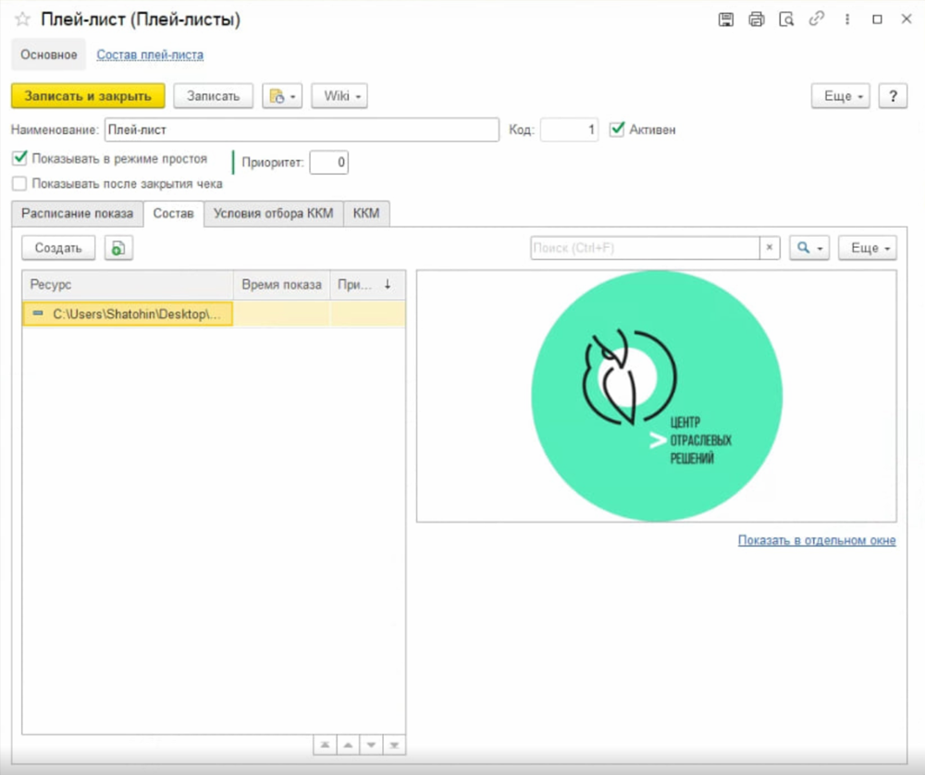Maximize the Плей-лист window
The width and height of the screenshot is (925, 775).
[877, 19]
